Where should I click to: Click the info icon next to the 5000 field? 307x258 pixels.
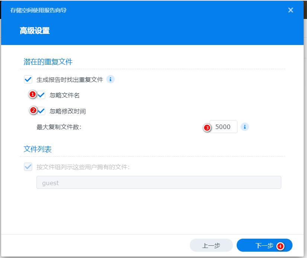pos(245,127)
